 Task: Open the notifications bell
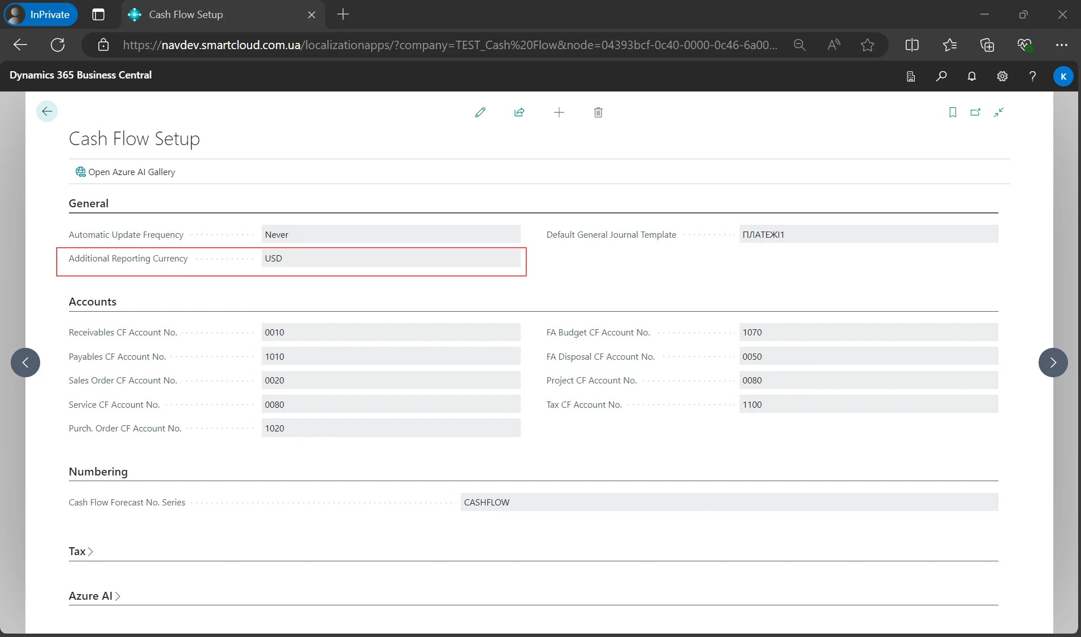[x=971, y=76]
